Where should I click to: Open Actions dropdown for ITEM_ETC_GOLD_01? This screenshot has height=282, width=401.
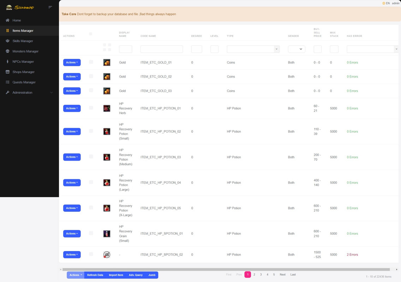click(x=72, y=62)
